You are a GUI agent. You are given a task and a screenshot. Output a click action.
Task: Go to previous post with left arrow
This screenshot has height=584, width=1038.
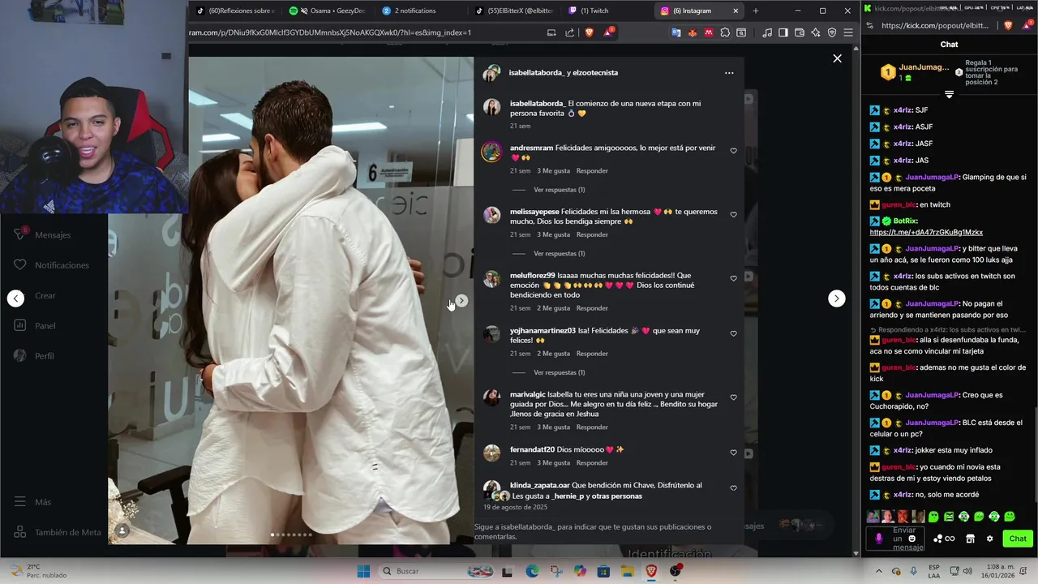click(15, 298)
